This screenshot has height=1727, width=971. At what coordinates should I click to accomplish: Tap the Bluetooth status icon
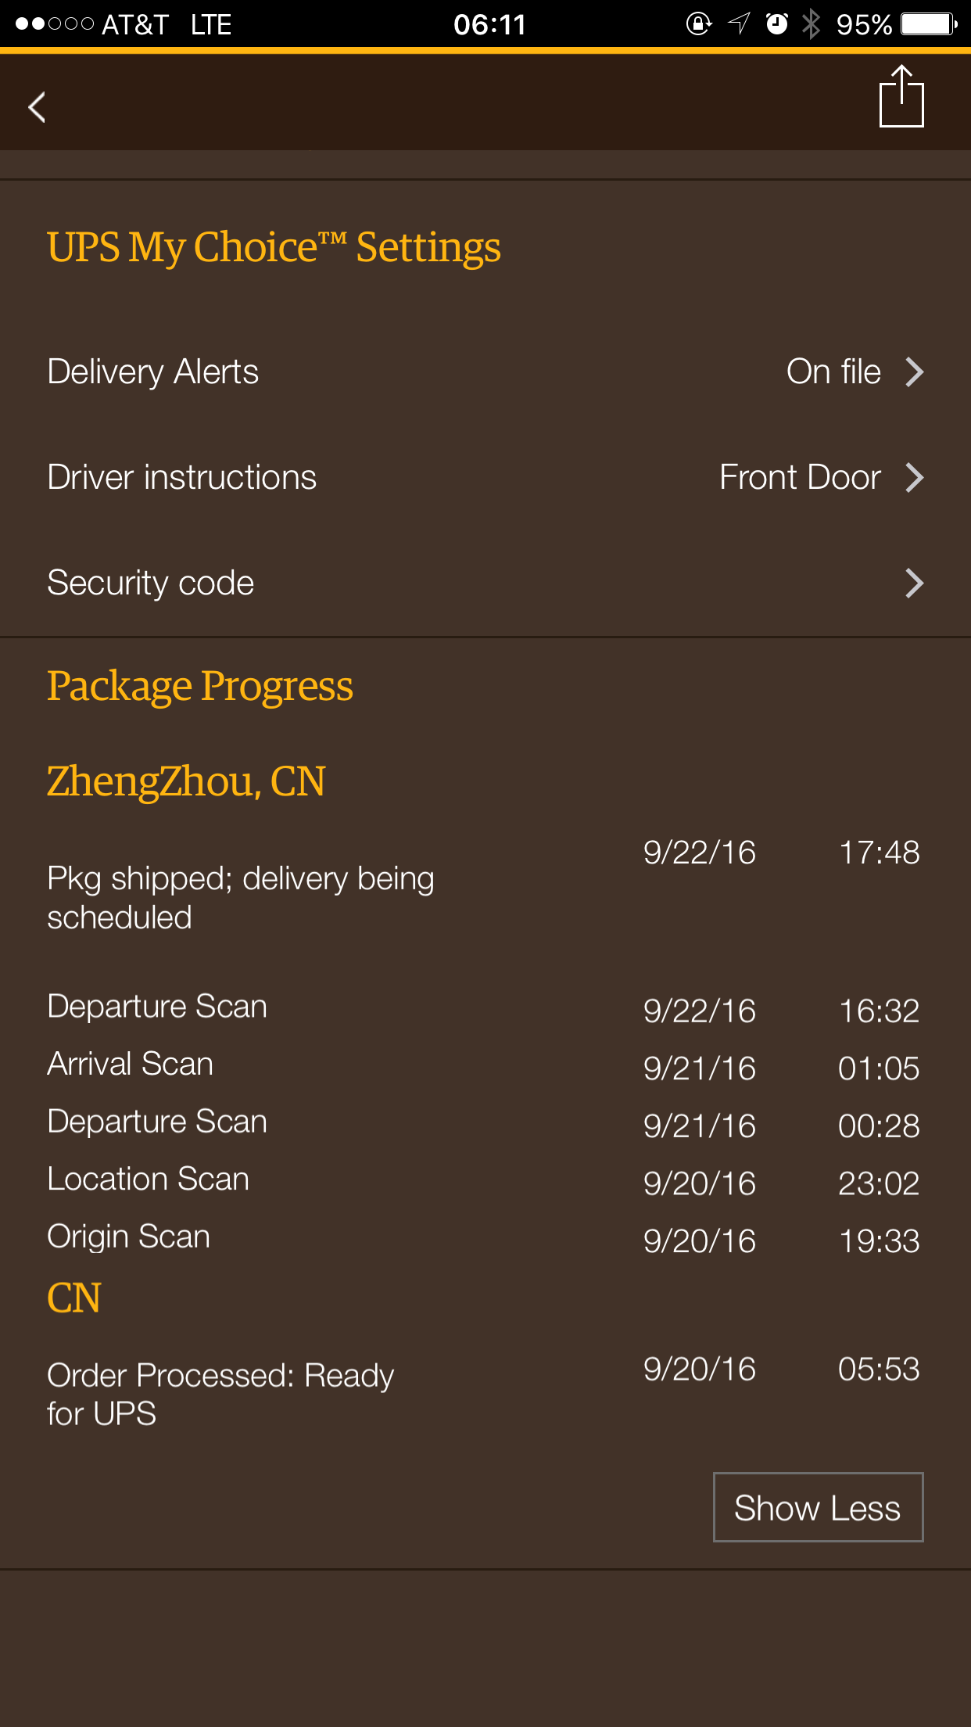[x=812, y=24]
